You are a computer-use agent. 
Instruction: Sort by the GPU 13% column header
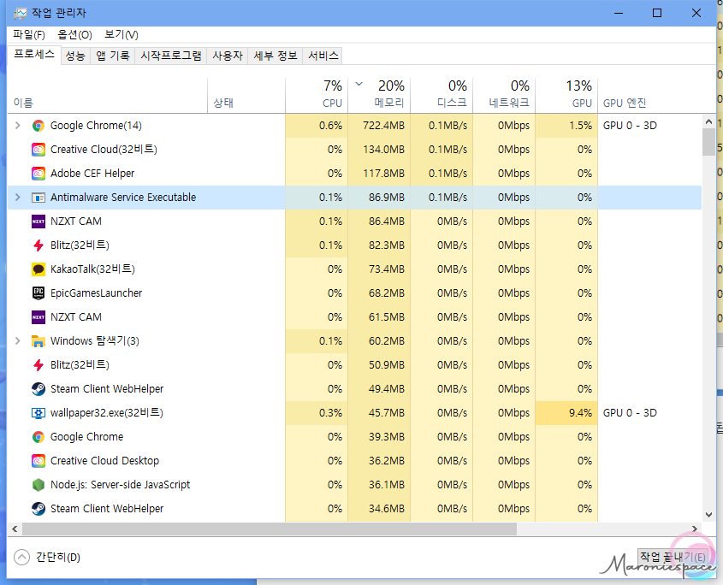(x=566, y=95)
